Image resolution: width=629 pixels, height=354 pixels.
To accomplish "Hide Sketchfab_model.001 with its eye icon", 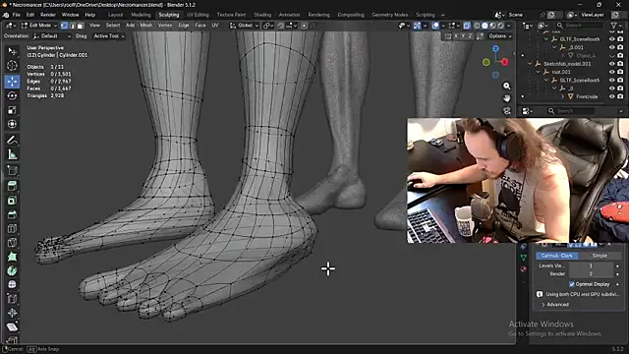I will [x=611, y=64].
